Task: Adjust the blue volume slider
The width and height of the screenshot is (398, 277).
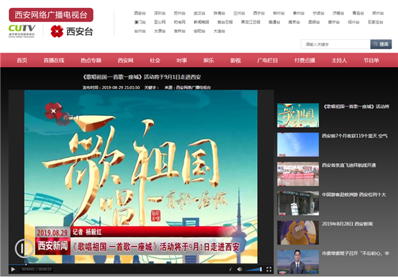Action: pyautogui.click(x=254, y=269)
